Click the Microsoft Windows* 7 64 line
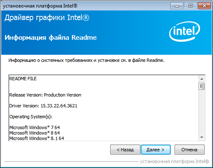This screenshot has height=168, width=213. [35, 127]
